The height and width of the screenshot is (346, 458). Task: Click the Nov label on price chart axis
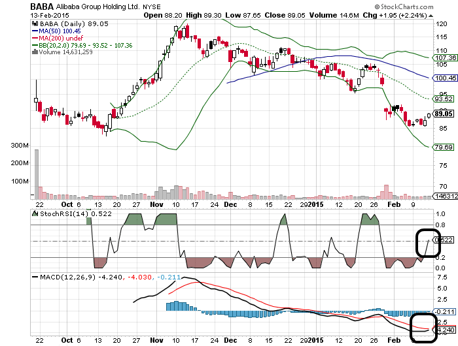[156, 204]
